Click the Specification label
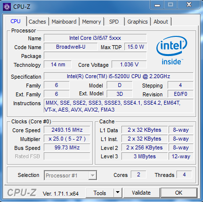 tap(26, 77)
